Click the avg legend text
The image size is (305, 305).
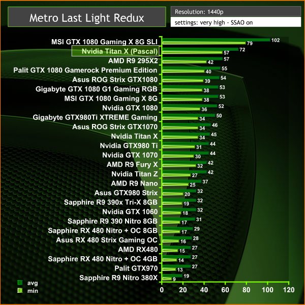[33, 283]
